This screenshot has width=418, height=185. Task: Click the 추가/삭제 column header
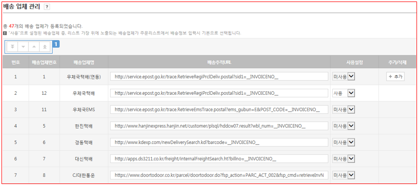click(397, 62)
